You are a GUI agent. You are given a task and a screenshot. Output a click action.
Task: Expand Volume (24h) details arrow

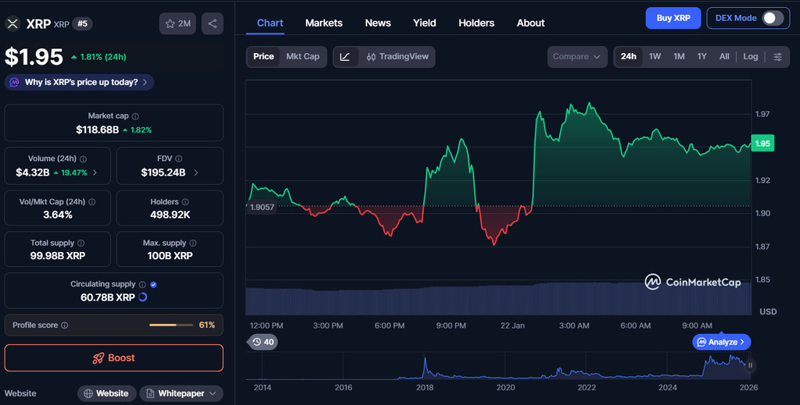(x=95, y=172)
